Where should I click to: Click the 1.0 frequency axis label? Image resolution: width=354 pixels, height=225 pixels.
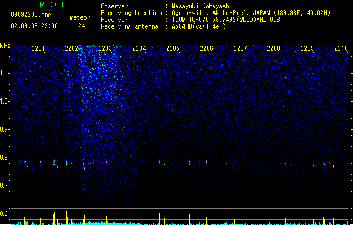click(5, 101)
